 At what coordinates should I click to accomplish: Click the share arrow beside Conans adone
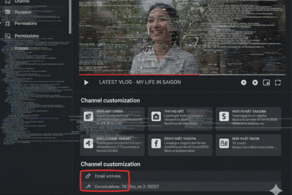[x=88, y=186]
